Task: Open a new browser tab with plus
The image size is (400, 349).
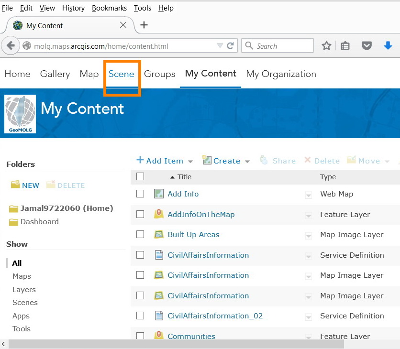Action: (x=144, y=25)
